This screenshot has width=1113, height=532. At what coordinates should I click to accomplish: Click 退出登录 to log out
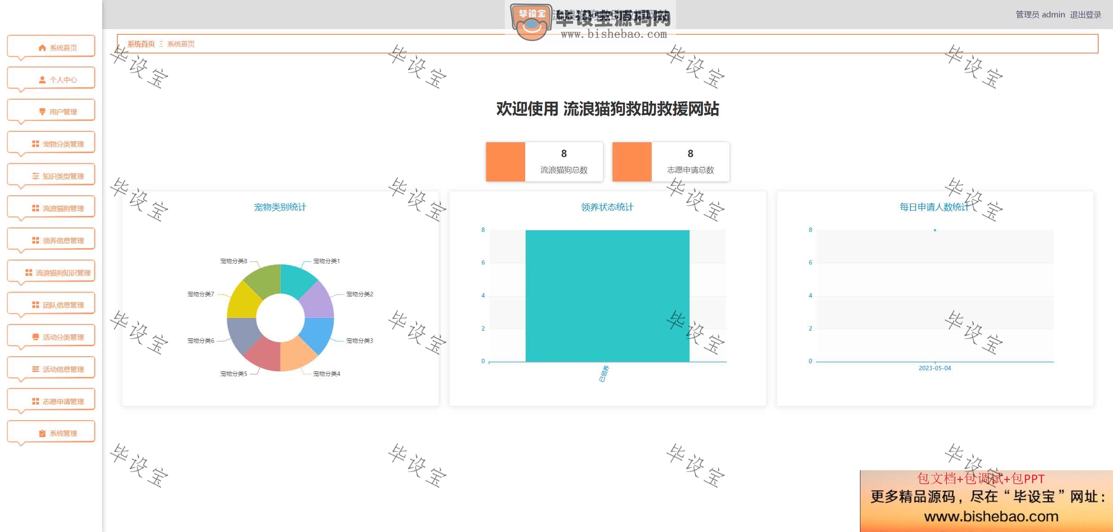coord(1086,15)
